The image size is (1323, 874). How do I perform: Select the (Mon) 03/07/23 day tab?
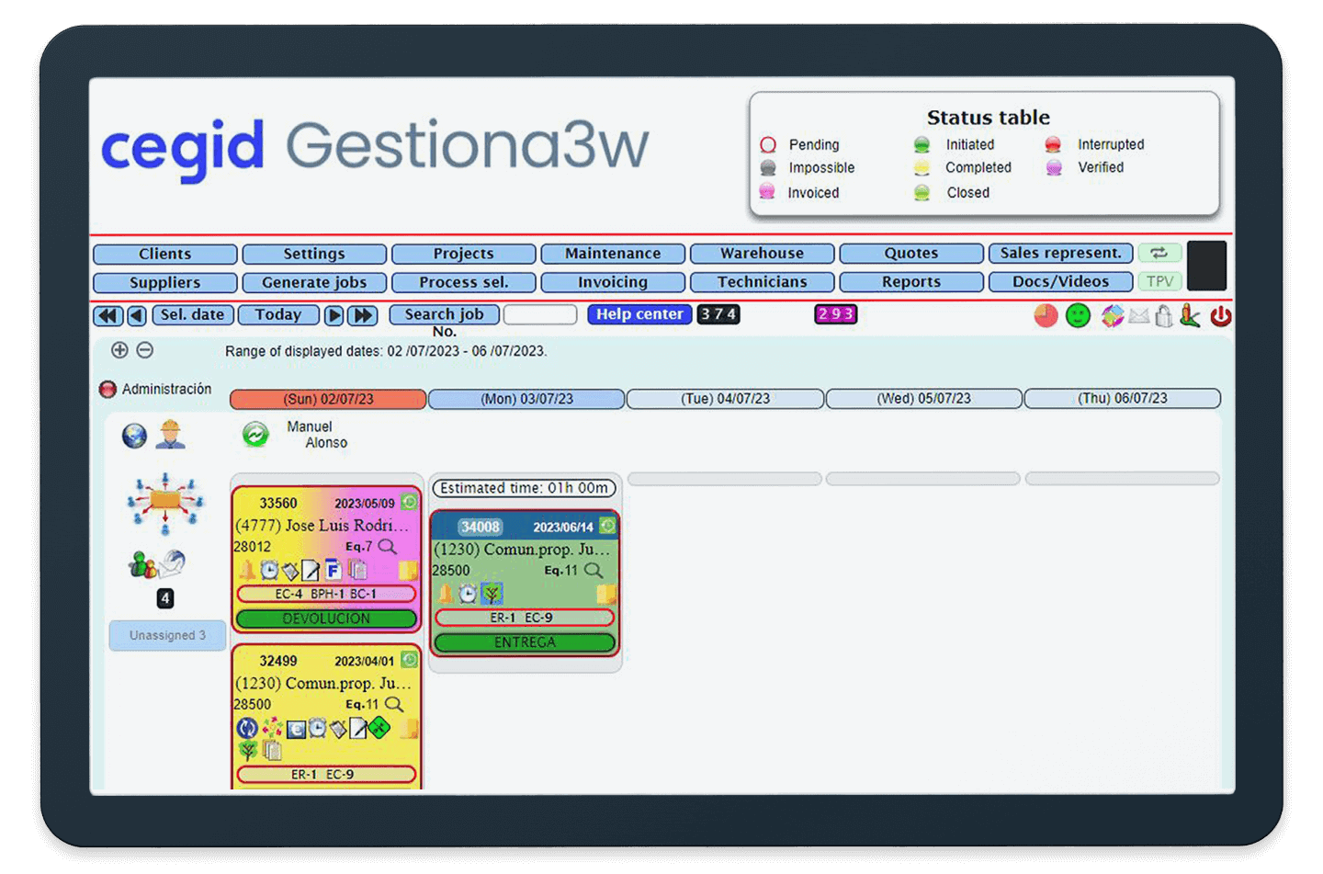pyautogui.click(x=526, y=399)
